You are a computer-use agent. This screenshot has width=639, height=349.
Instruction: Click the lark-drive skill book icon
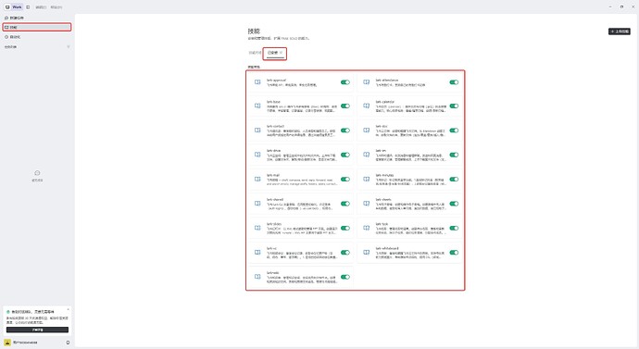257,155
